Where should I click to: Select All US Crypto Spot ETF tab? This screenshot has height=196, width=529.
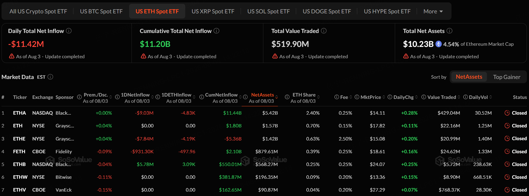click(38, 11)
